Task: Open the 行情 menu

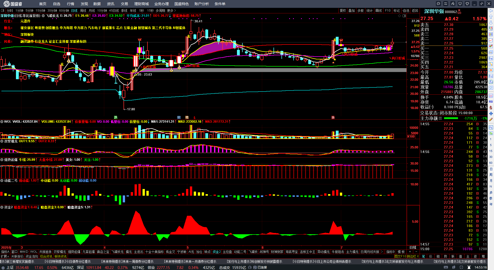Action: pyautogui.click(x=70, y=4)
